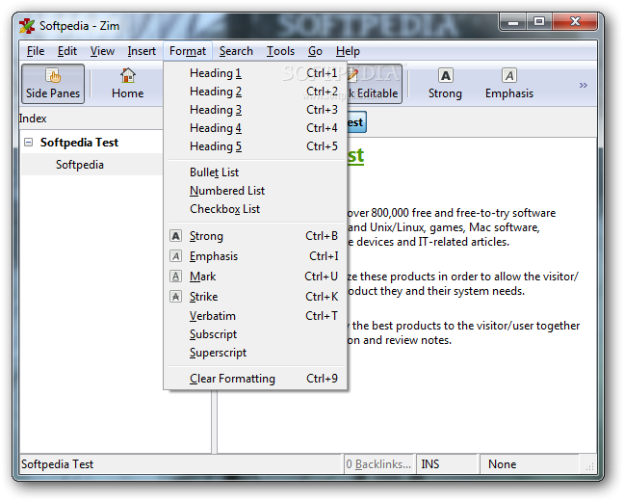Viewport: 624px width, 501px height.
Task: Select the Softpedia child page in index
Action: [80, 165]
